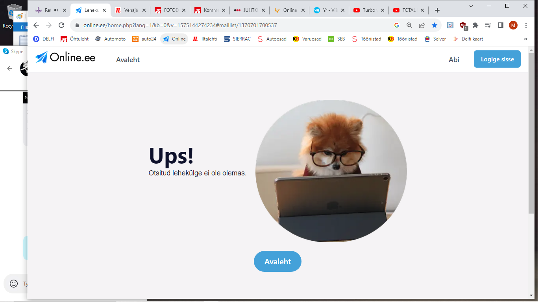Click the Abi link in header
Image resolution: width=540 pixels, height=306 pixels.
pos(454,60)
